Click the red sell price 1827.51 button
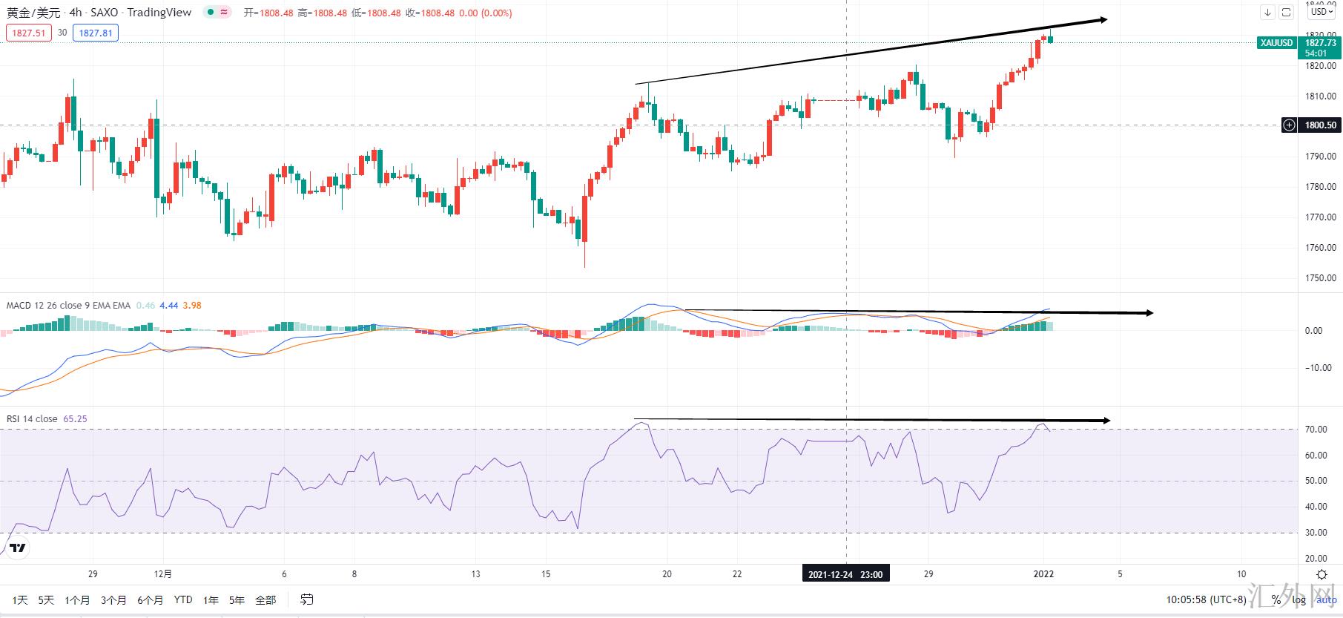The image size is (1343, 618). click(29, 33)
